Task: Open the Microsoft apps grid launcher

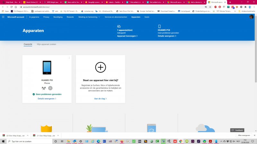Action: pyautogui.click(x=3, y=17)
